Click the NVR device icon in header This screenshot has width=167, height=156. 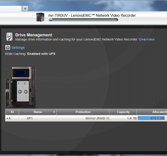(40, 17)
